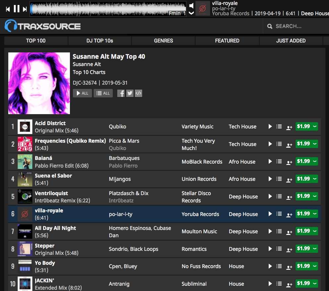Open Stepper track title link
The width and height of the screenshot is (329, 291).
tap(45, 246)
